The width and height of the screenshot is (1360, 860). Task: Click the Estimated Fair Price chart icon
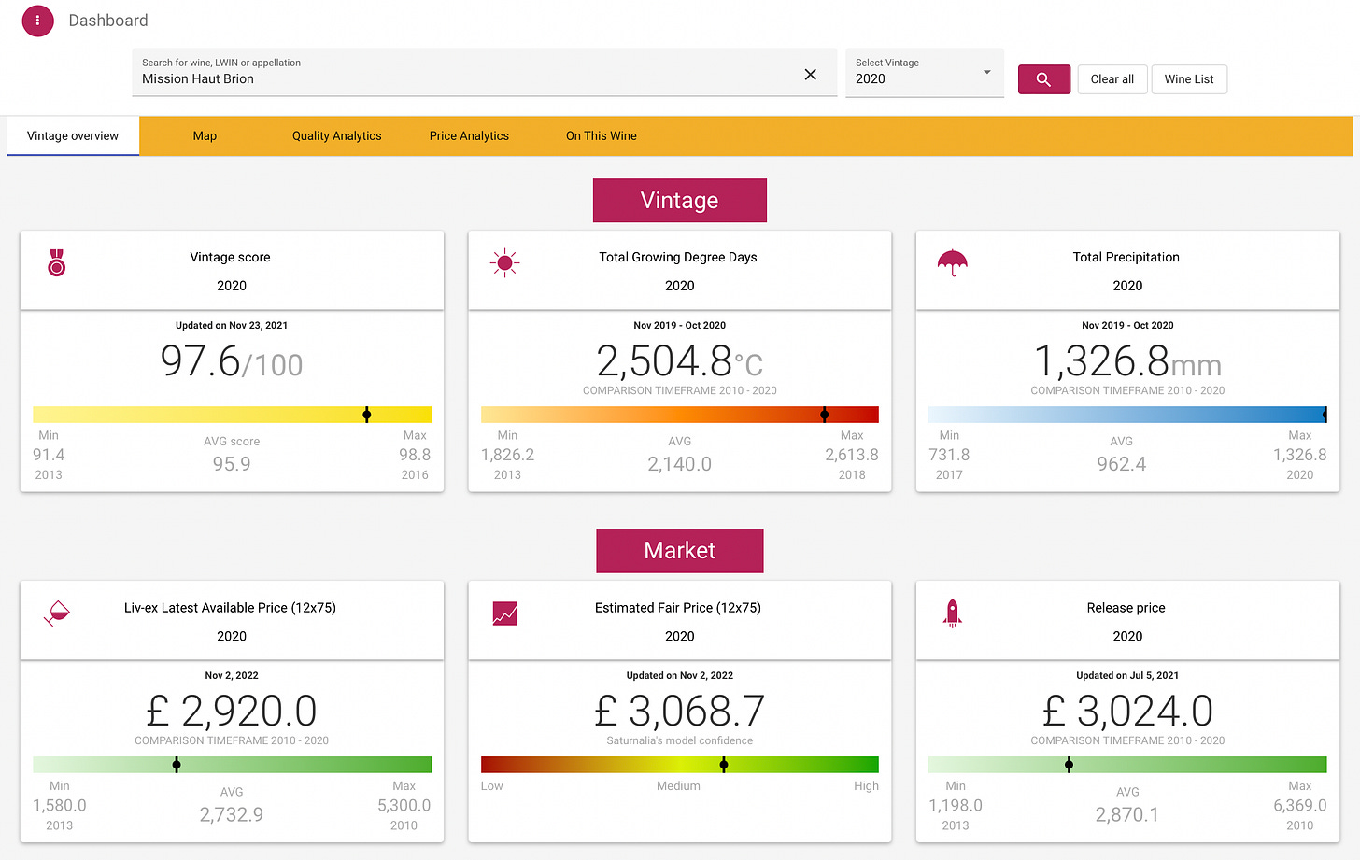(x=504, y=613)
